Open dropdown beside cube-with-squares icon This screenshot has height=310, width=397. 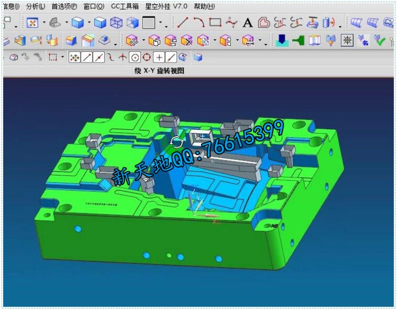point(237,40)
